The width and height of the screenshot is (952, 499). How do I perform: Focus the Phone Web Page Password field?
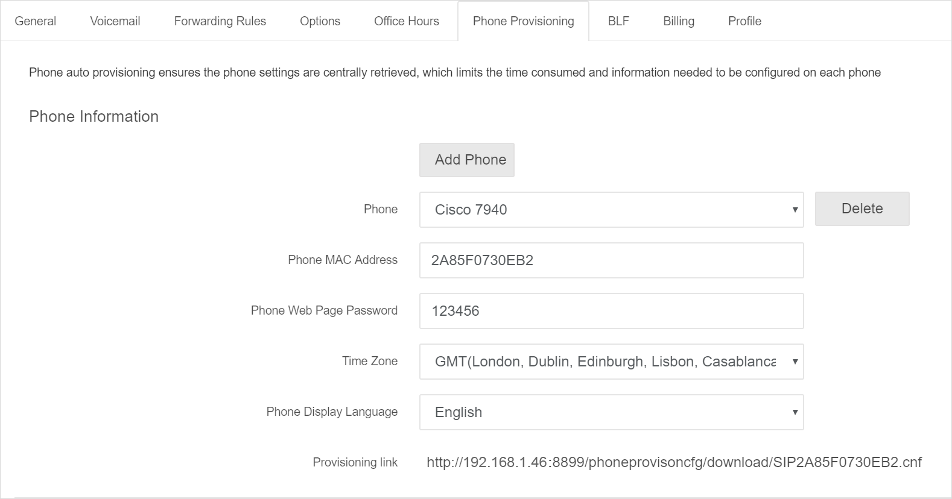[612, 311]
